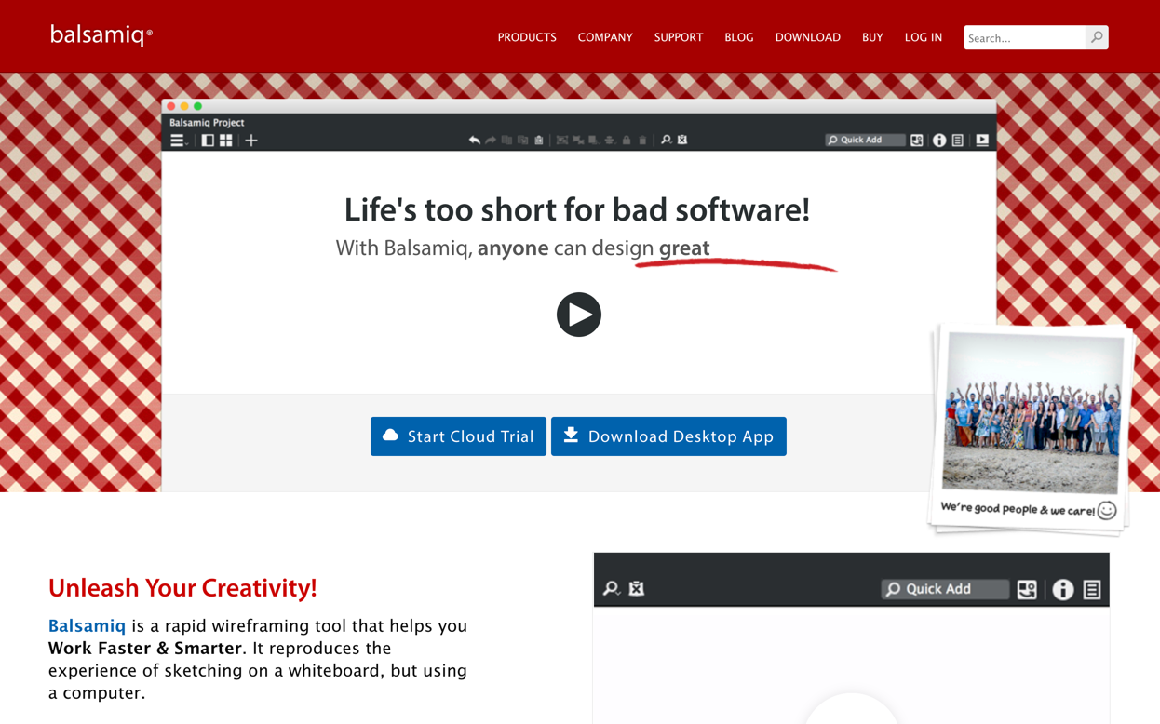Click the undo arrow in hero toolbar
This screenshot has height=724, width=1160.
(475, 140)
